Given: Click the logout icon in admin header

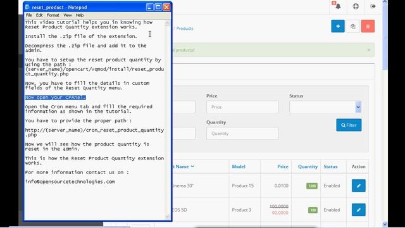Looking at the screenshot, I should pos(373,6).
